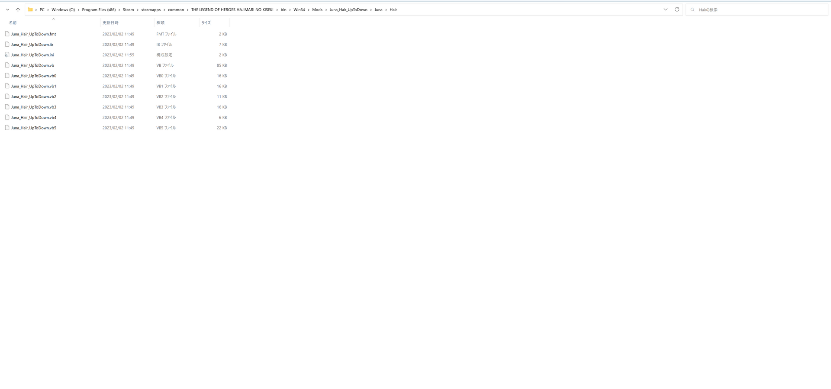Click the 85 KB size cell
The image size is (831, 389).
(222, 65)
